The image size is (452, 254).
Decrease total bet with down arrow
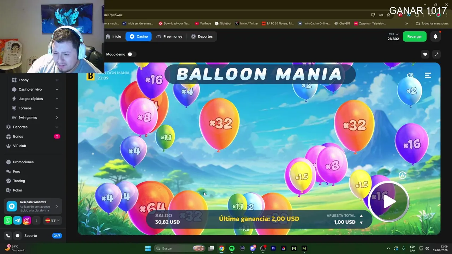click(361, 223)
